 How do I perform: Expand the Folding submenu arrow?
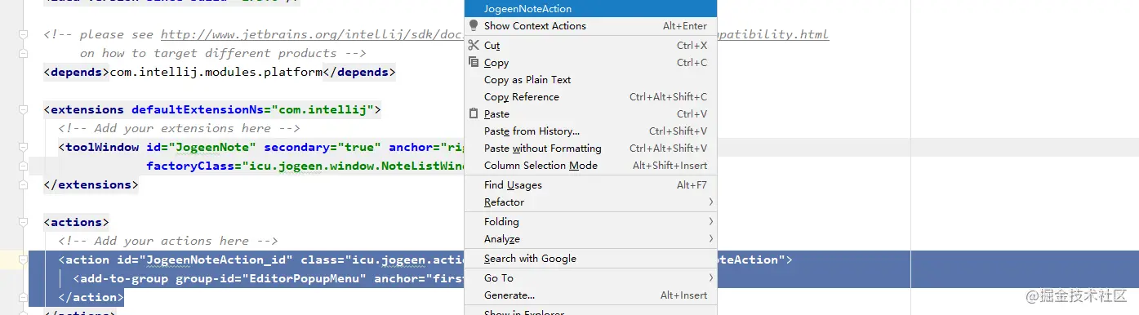(710, 221)
